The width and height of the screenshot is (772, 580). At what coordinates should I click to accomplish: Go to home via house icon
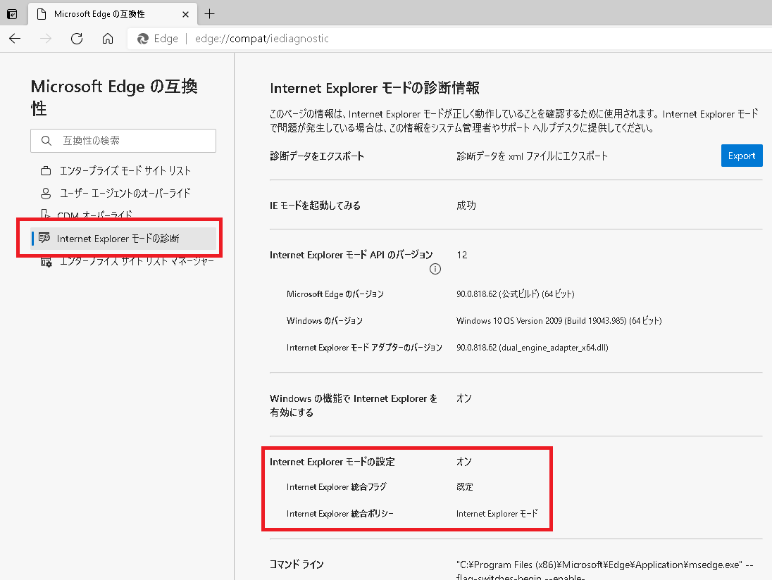click(108, 39)
